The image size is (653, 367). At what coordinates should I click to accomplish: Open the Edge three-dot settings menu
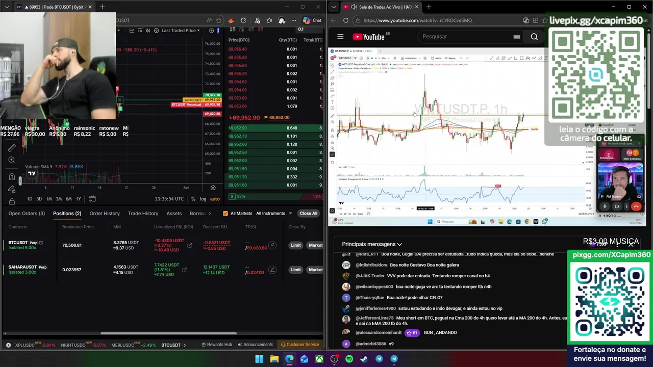point(293,20)
